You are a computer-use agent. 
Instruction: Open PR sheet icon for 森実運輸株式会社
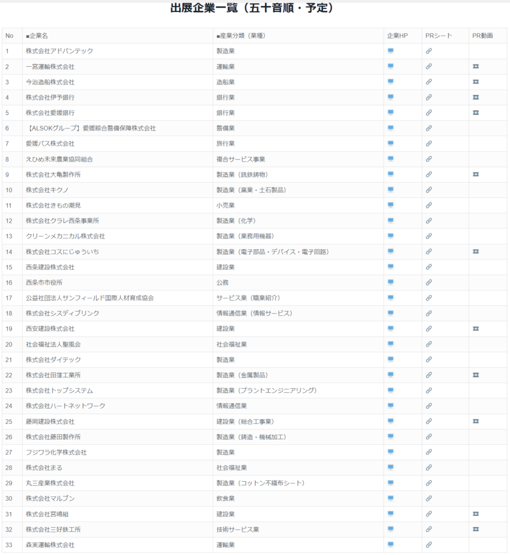(429, 545)
